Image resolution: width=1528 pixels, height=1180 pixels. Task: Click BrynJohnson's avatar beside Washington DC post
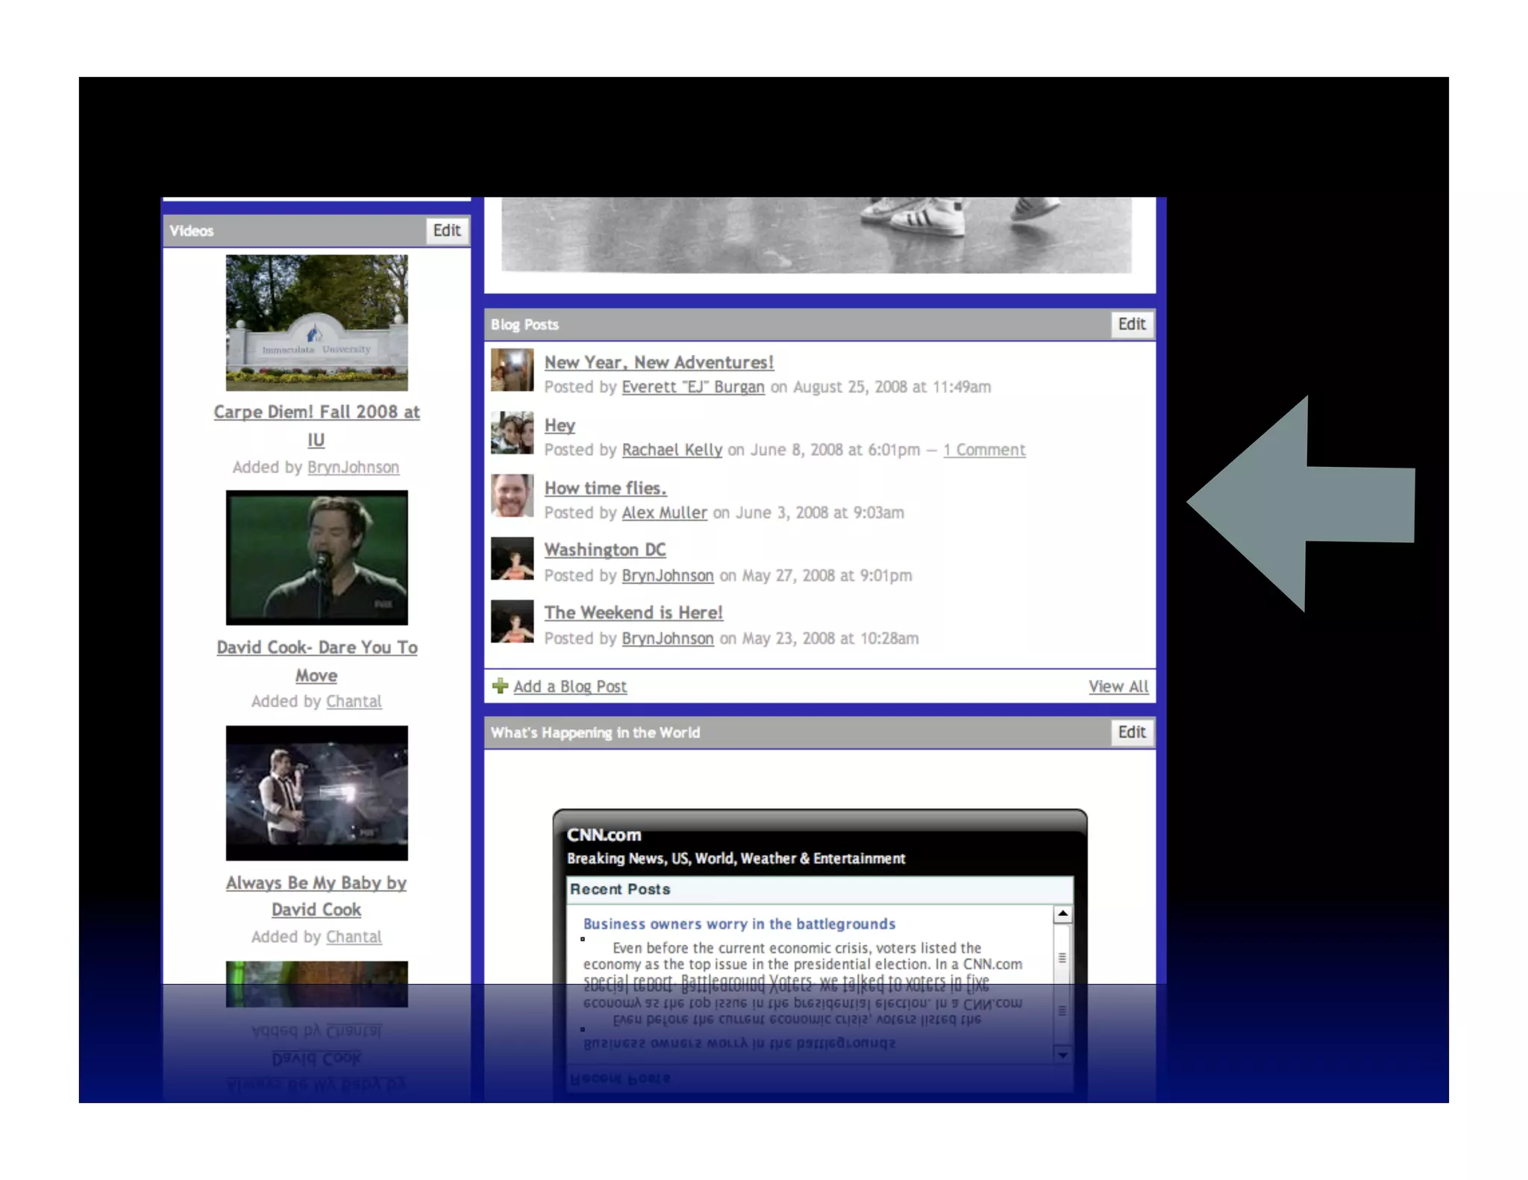pos(512,558)
